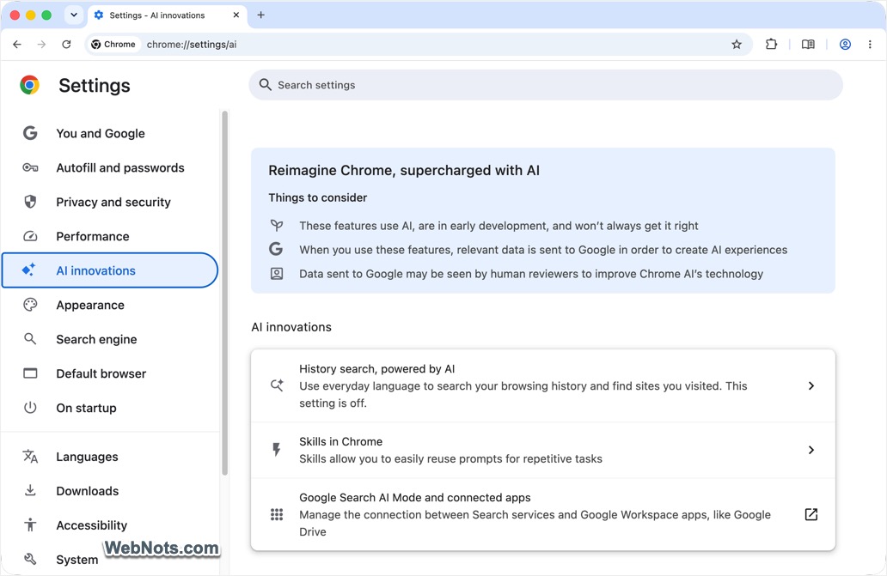Open Google Search AI Mode external link icon
The height and width of the screenshot is (576, 887).
811,514
